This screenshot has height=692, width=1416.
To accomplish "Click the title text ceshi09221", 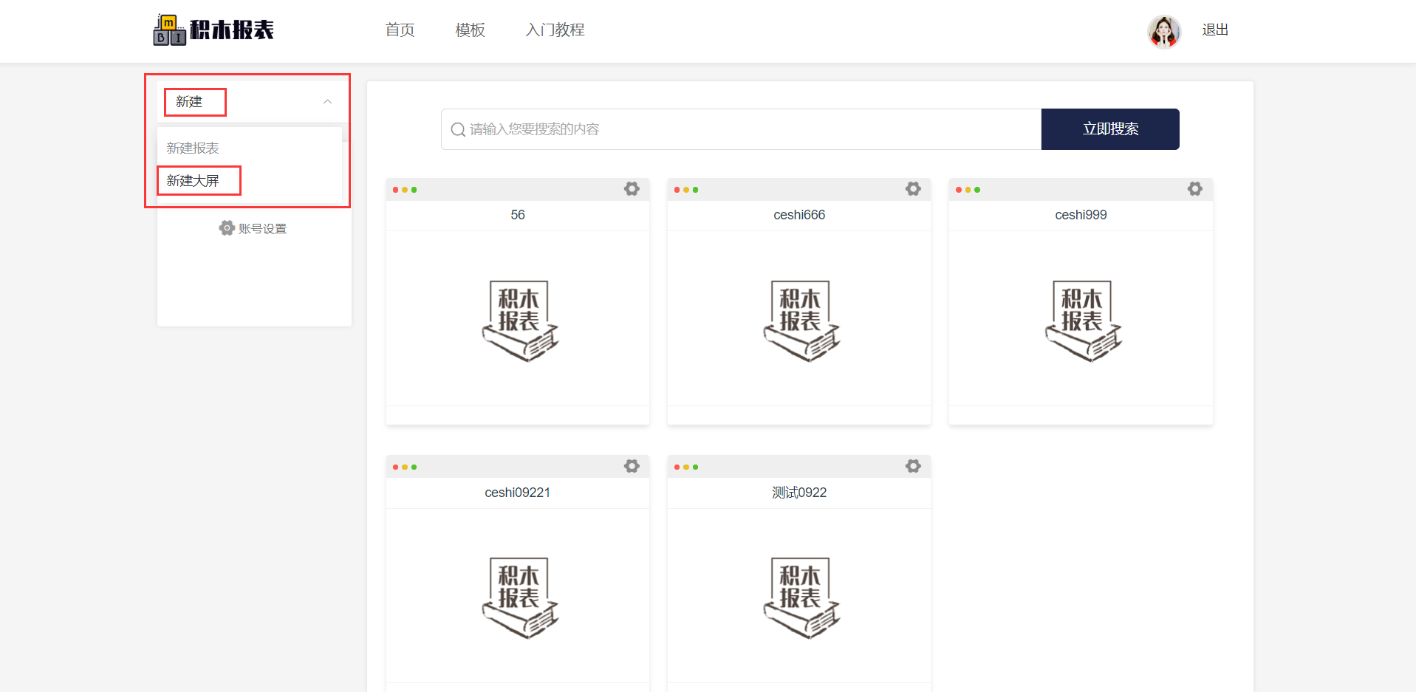I will click(x=518, y=493).
